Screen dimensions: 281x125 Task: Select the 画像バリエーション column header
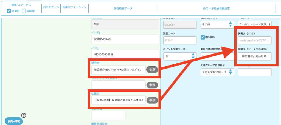[x=74, y=7]
